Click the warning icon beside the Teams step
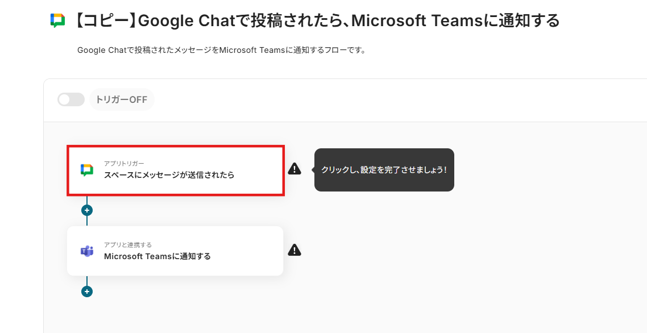The image size is (647, 333). pyautogui.click(x=295, y=250)
